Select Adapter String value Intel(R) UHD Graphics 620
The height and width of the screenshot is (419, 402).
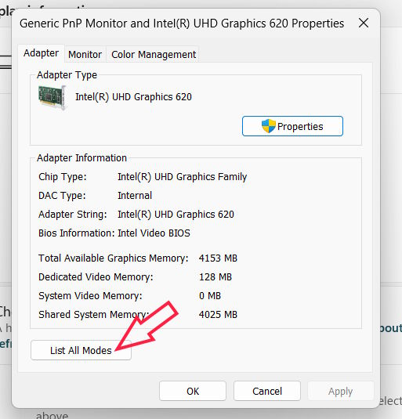click(176, 215)
